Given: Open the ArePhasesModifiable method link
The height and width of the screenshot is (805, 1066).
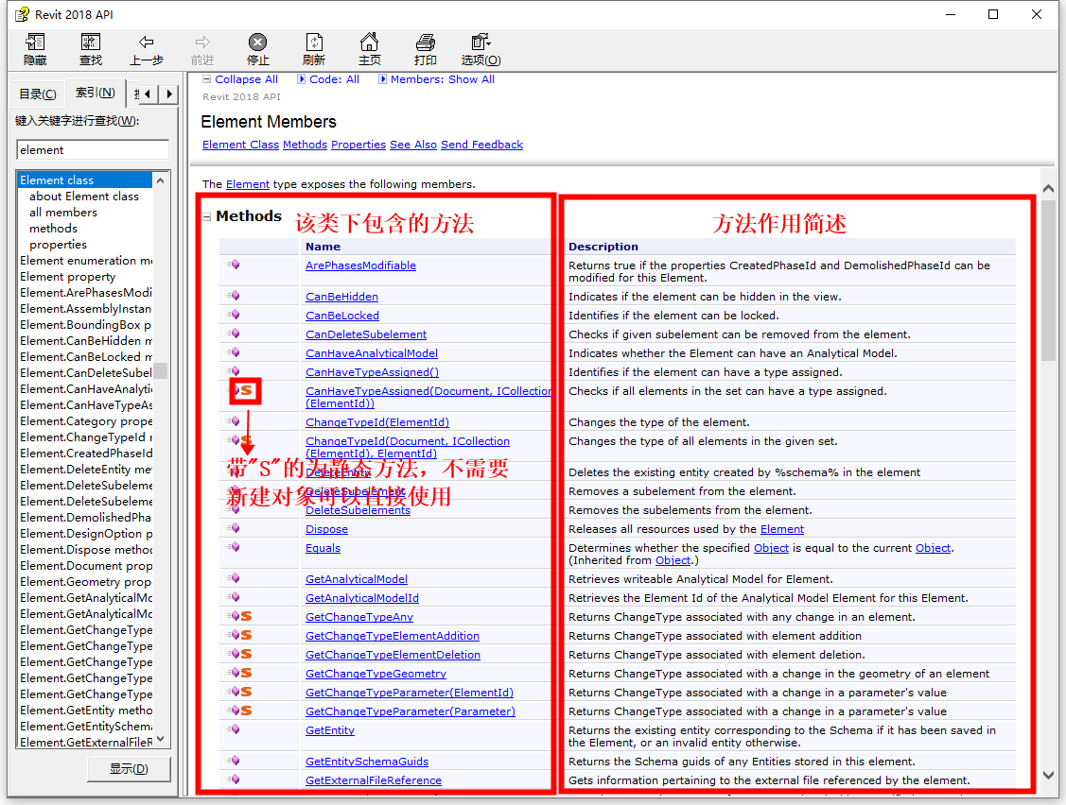Looking at the screenshot, I should point(361,265).
